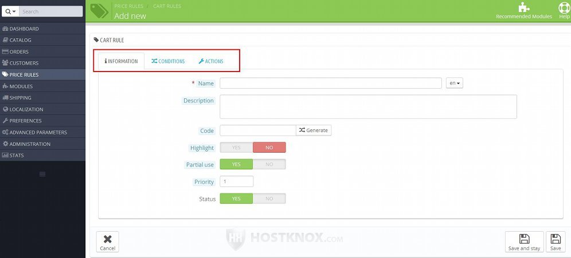
Task: Click the Highlight label
Action: [x=202, y=148]
